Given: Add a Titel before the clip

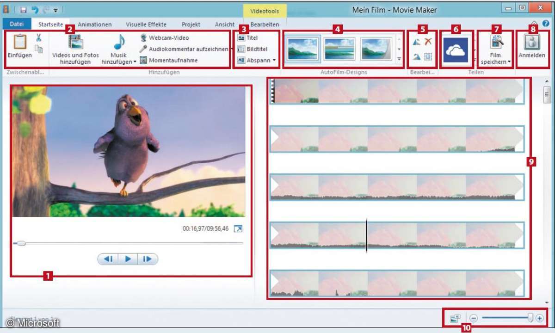Looking at the screenshot, I should click(247, 38).
